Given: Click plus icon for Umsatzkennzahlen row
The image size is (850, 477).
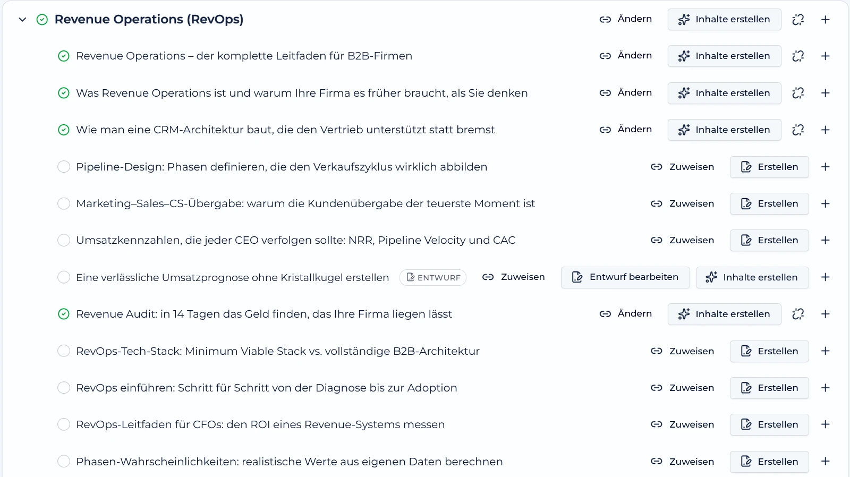Looking at the screenshot, I should point(826,240).
